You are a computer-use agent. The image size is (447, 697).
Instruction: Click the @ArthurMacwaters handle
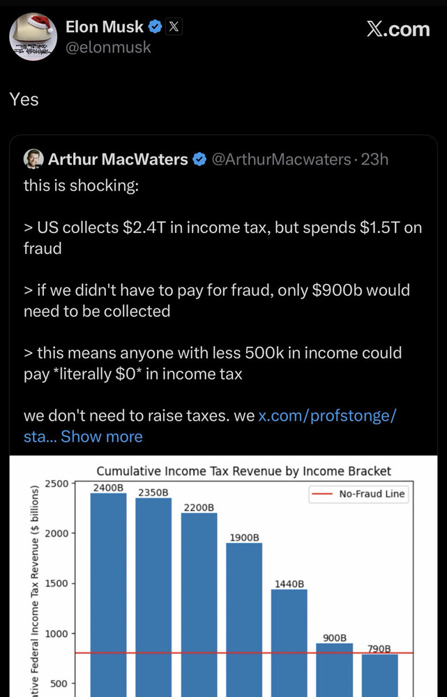(x=281, y=159)
